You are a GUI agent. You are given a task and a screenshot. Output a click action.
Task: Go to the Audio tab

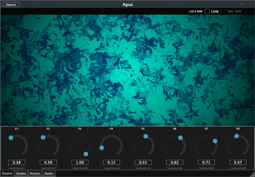point(49,173)
